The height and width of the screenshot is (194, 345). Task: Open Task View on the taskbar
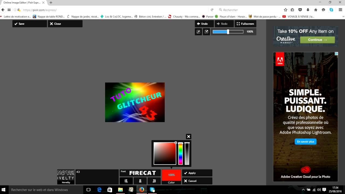click(x=88, y=190)
